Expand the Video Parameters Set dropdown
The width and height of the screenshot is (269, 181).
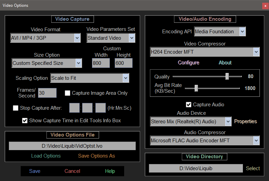tap(132, 38)
